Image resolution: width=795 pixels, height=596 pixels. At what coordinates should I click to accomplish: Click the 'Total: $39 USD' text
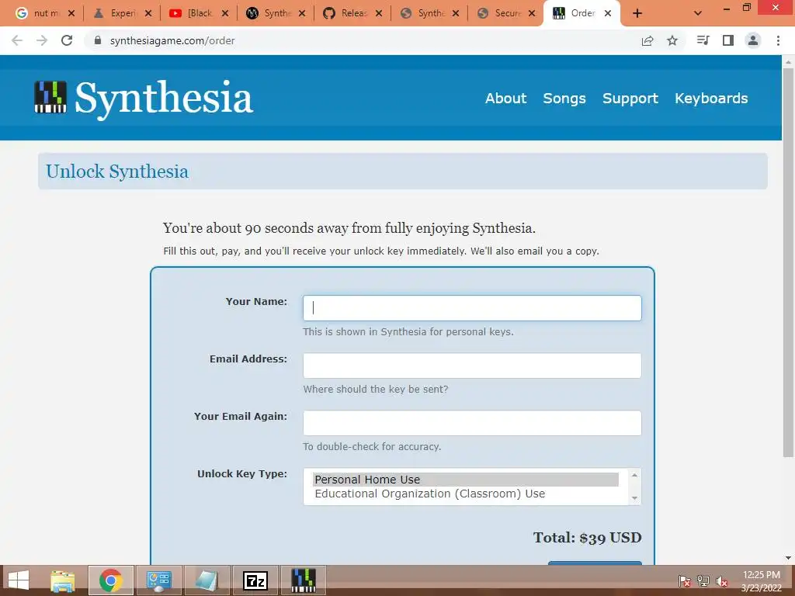(587, 538)
